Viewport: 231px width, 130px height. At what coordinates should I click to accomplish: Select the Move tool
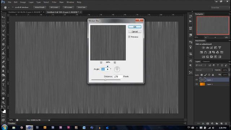pos(3,17)
